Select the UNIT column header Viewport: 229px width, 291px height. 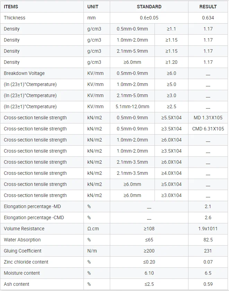tap(93, 7)
